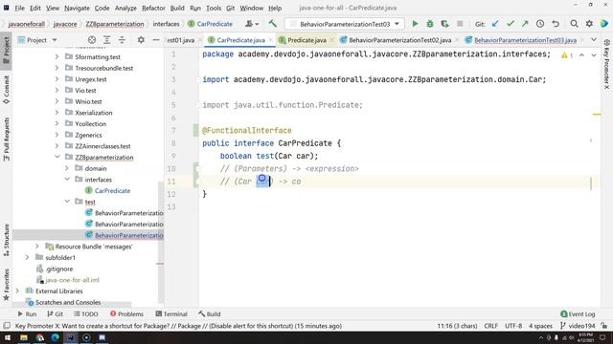
Task: Commit changes with the Git checkmark
Action: (x=511, y=24)
